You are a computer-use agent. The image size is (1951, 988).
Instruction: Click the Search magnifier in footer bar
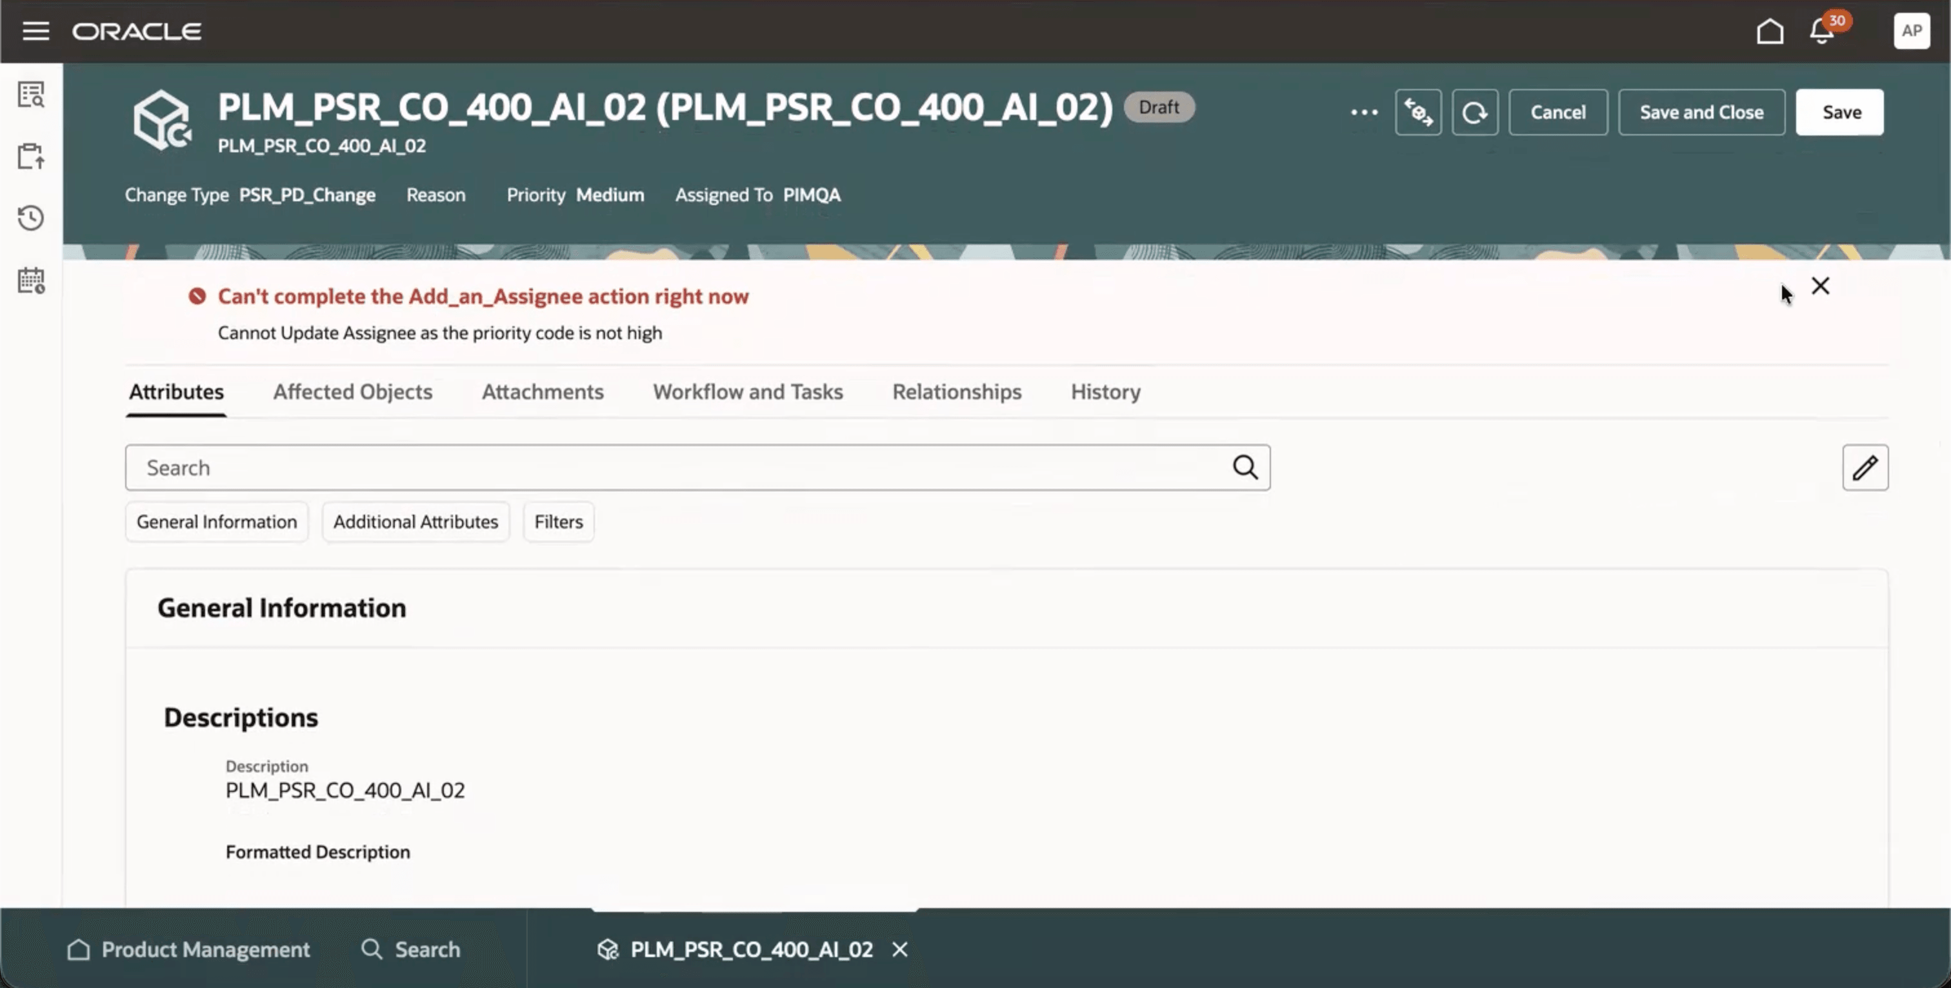[x=371, y=949]
